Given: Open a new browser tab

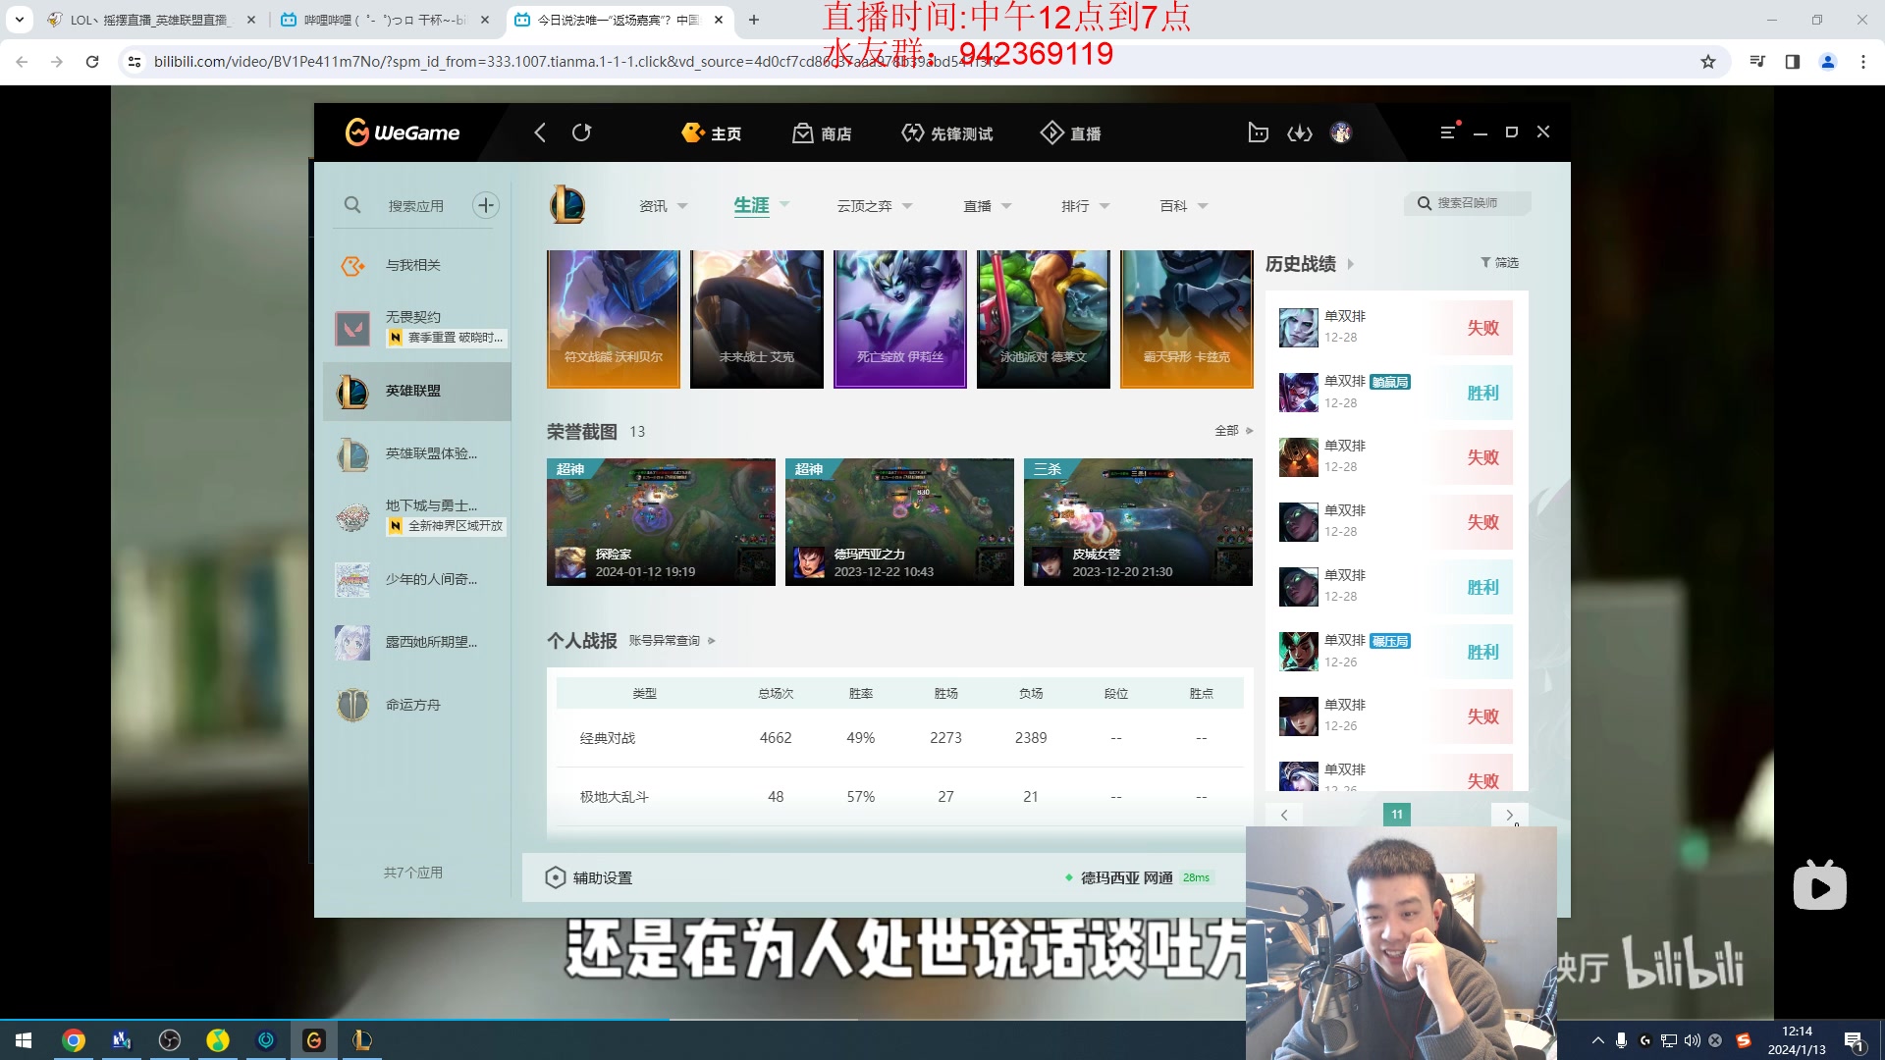Looking at the screenshot, I should pyautogui.click(x=754, y=20).
